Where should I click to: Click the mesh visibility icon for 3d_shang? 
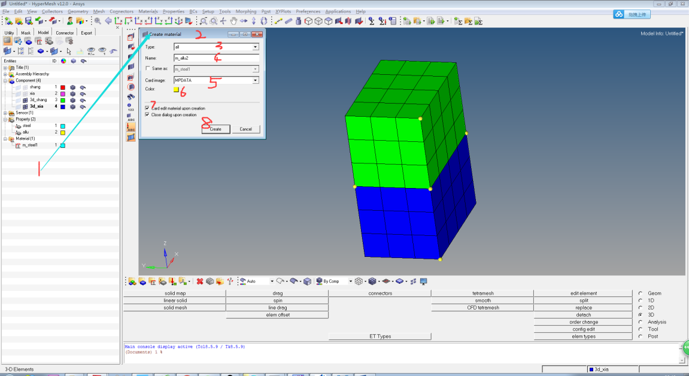[72, 100]
